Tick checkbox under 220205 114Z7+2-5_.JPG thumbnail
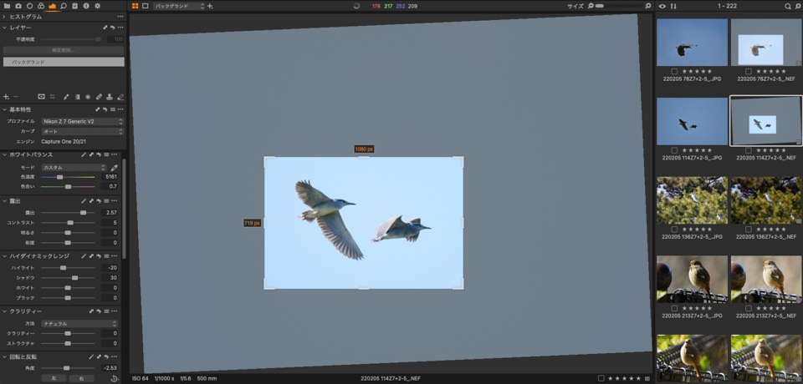 (x=674, y=150)
